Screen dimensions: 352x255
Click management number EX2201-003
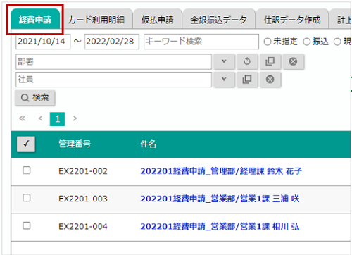pos(83,199)
